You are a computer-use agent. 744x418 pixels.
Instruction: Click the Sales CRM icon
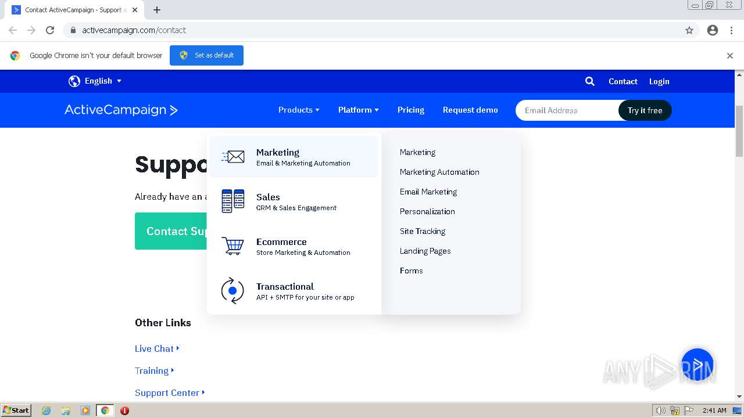233,201
